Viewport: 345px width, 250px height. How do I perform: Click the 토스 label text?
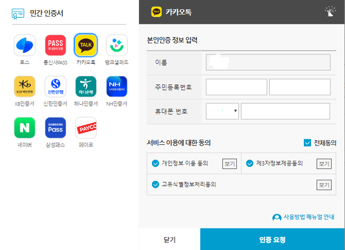point(25,62)
